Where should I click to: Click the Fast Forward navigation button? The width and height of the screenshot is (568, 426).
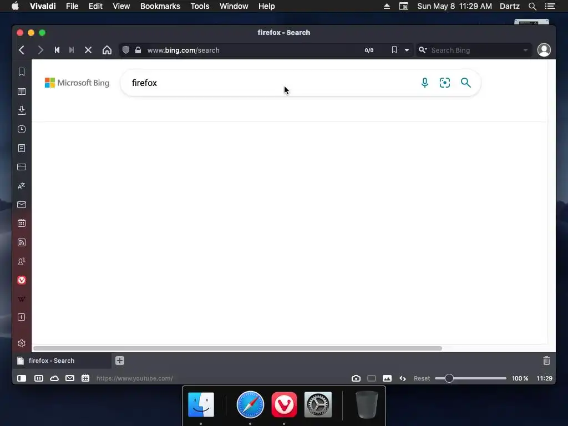coord(72,50)
